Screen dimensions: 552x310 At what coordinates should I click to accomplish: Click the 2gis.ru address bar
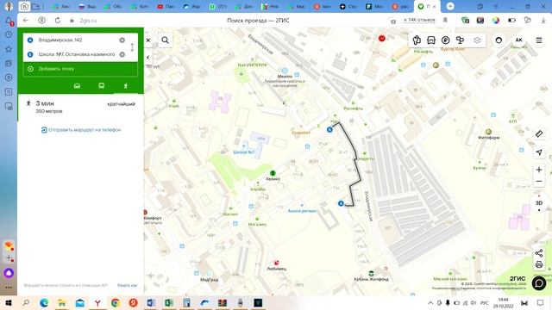pos(88,21)
